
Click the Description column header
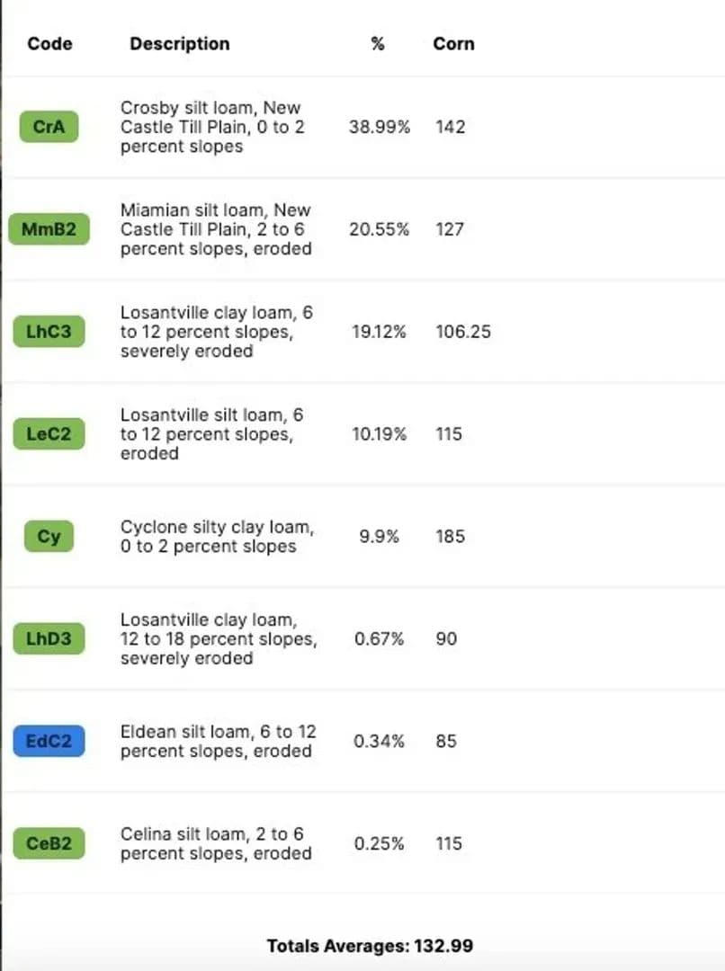tap(179, 43)
